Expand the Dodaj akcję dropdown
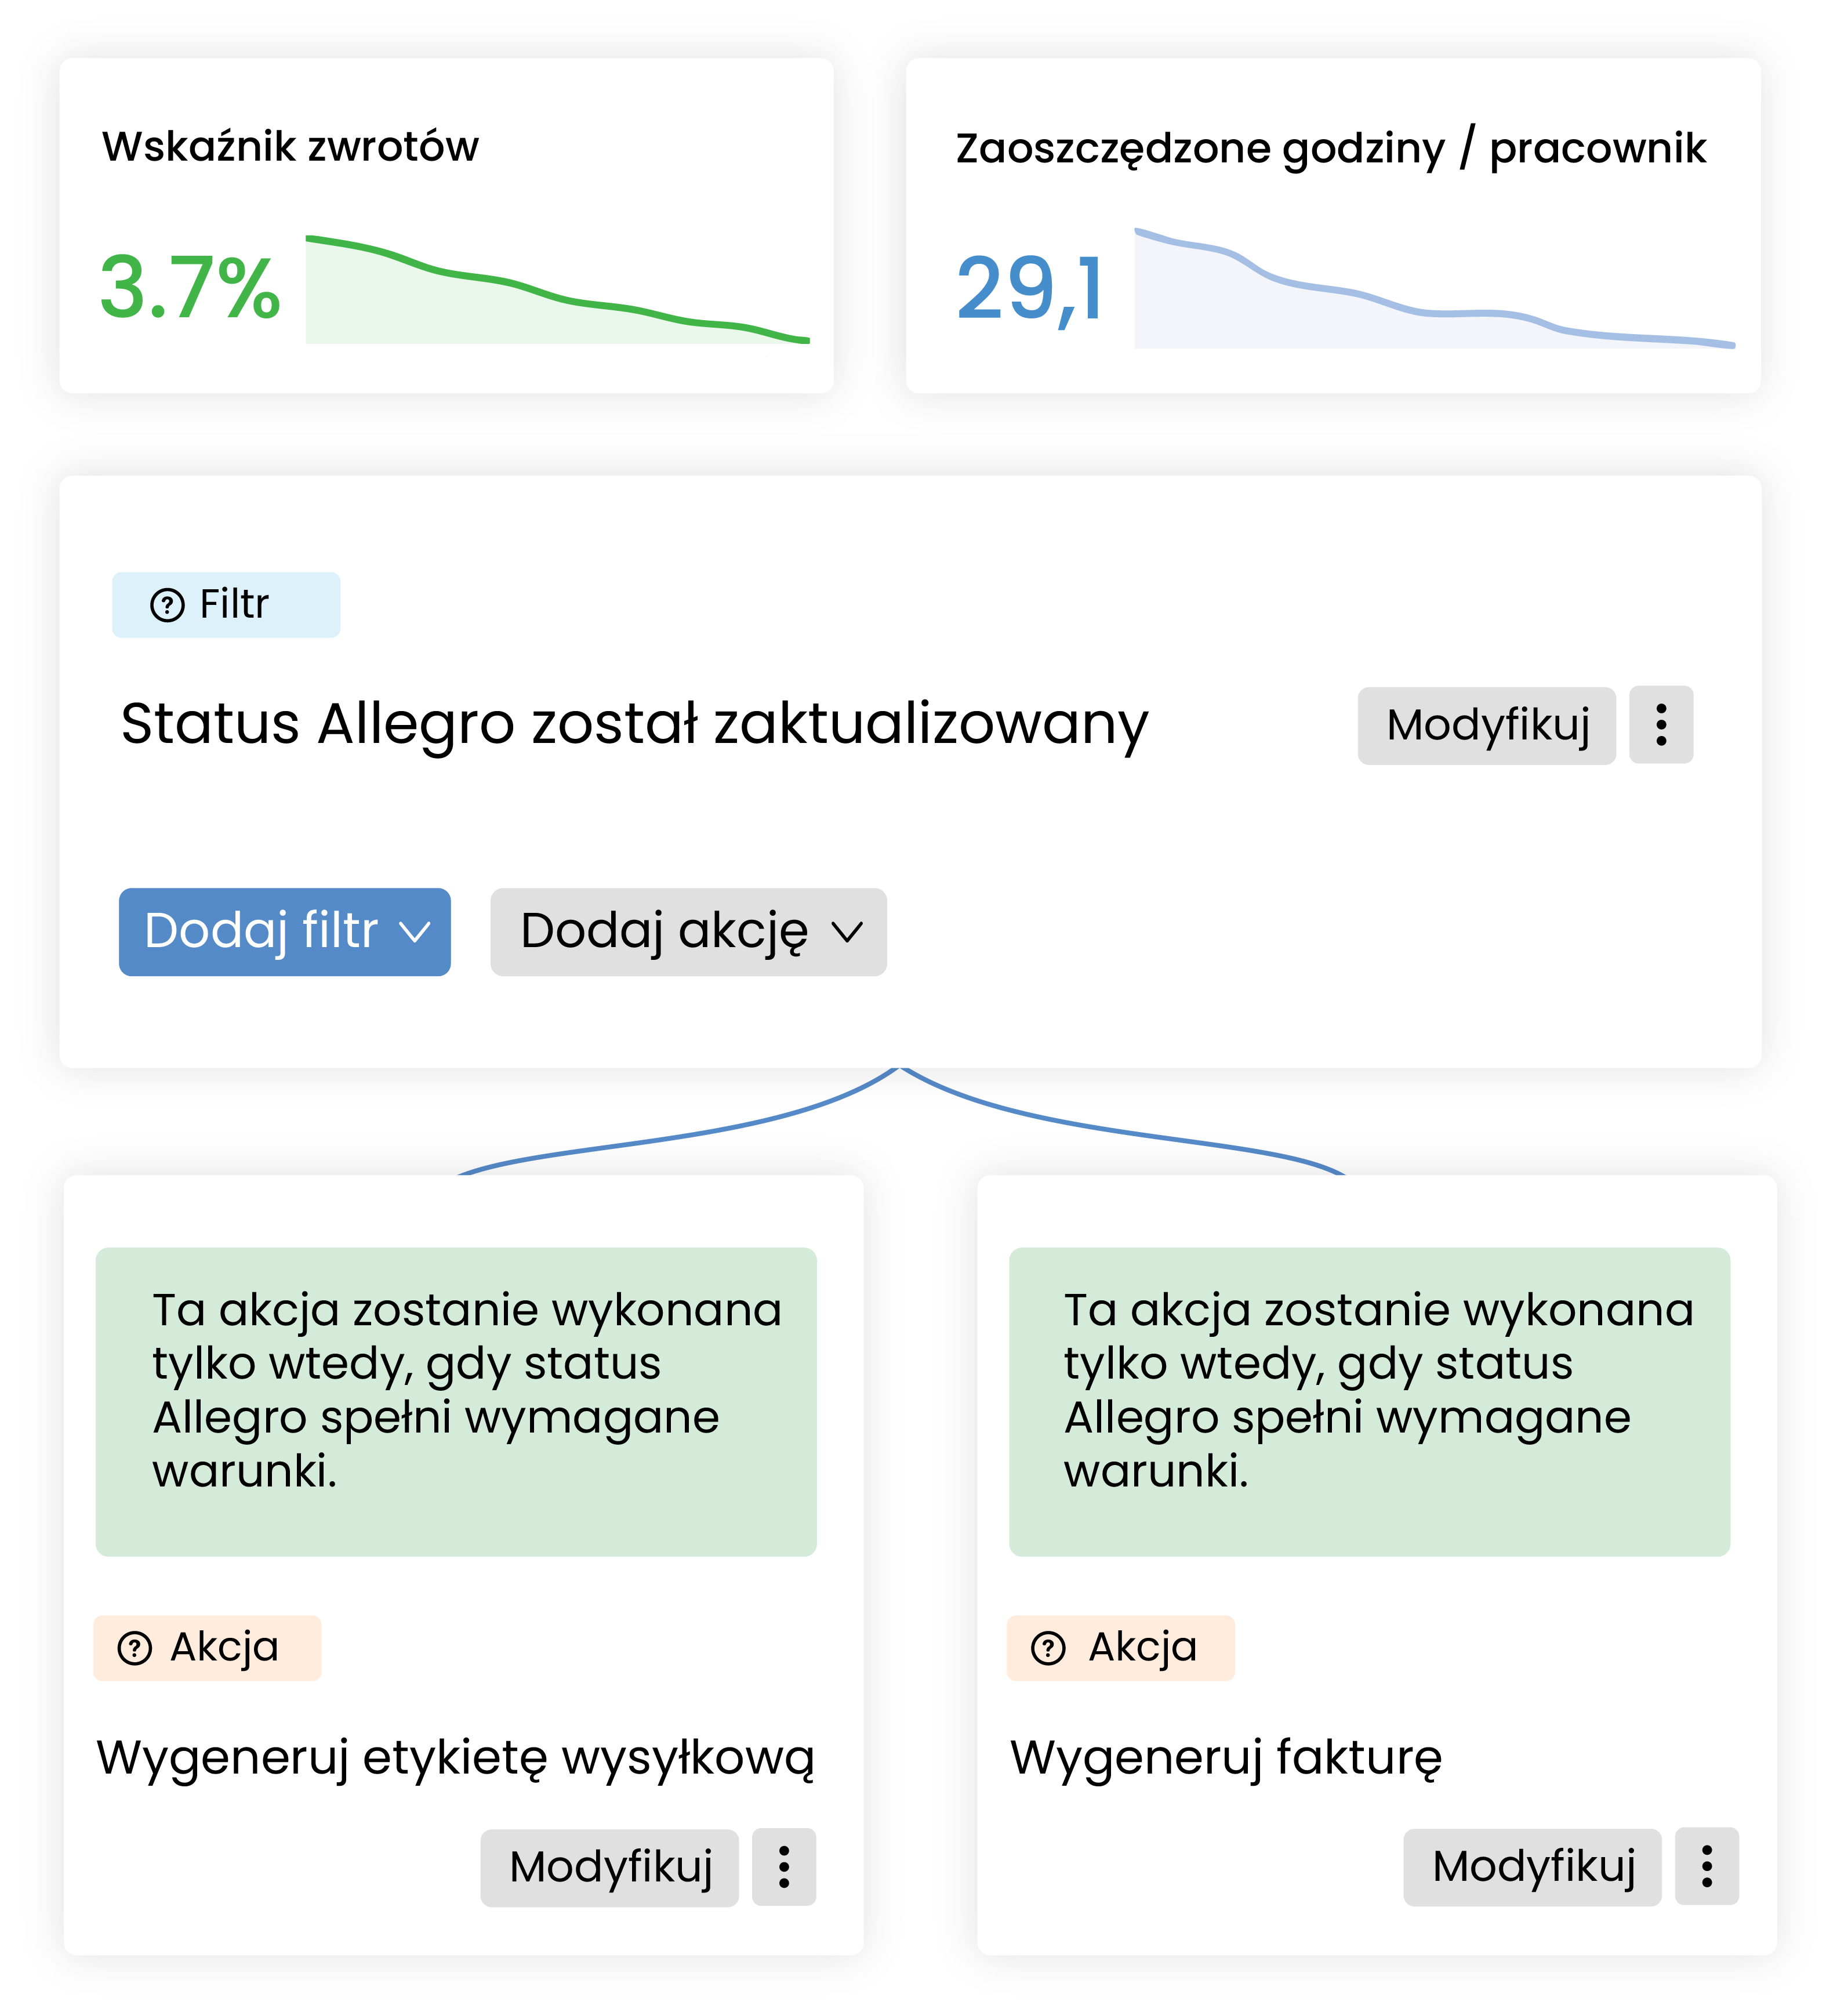 pos(688,932)
